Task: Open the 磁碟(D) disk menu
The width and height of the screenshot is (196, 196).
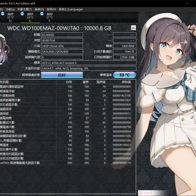Action: 39,9
